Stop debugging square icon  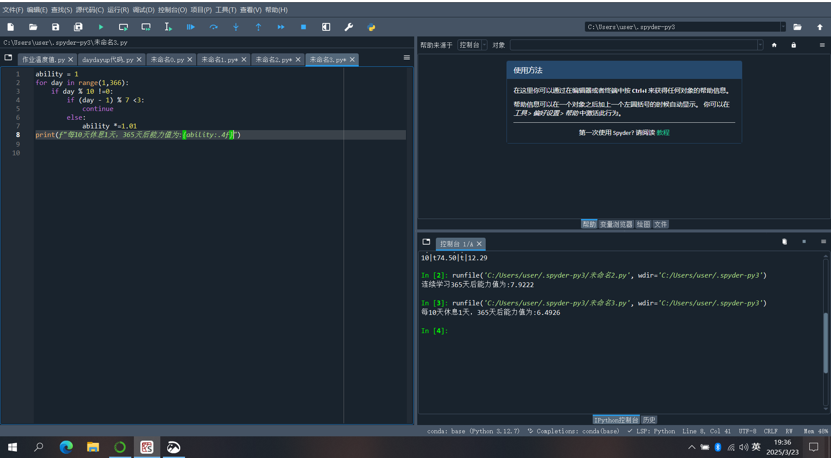tap(303, 27)
